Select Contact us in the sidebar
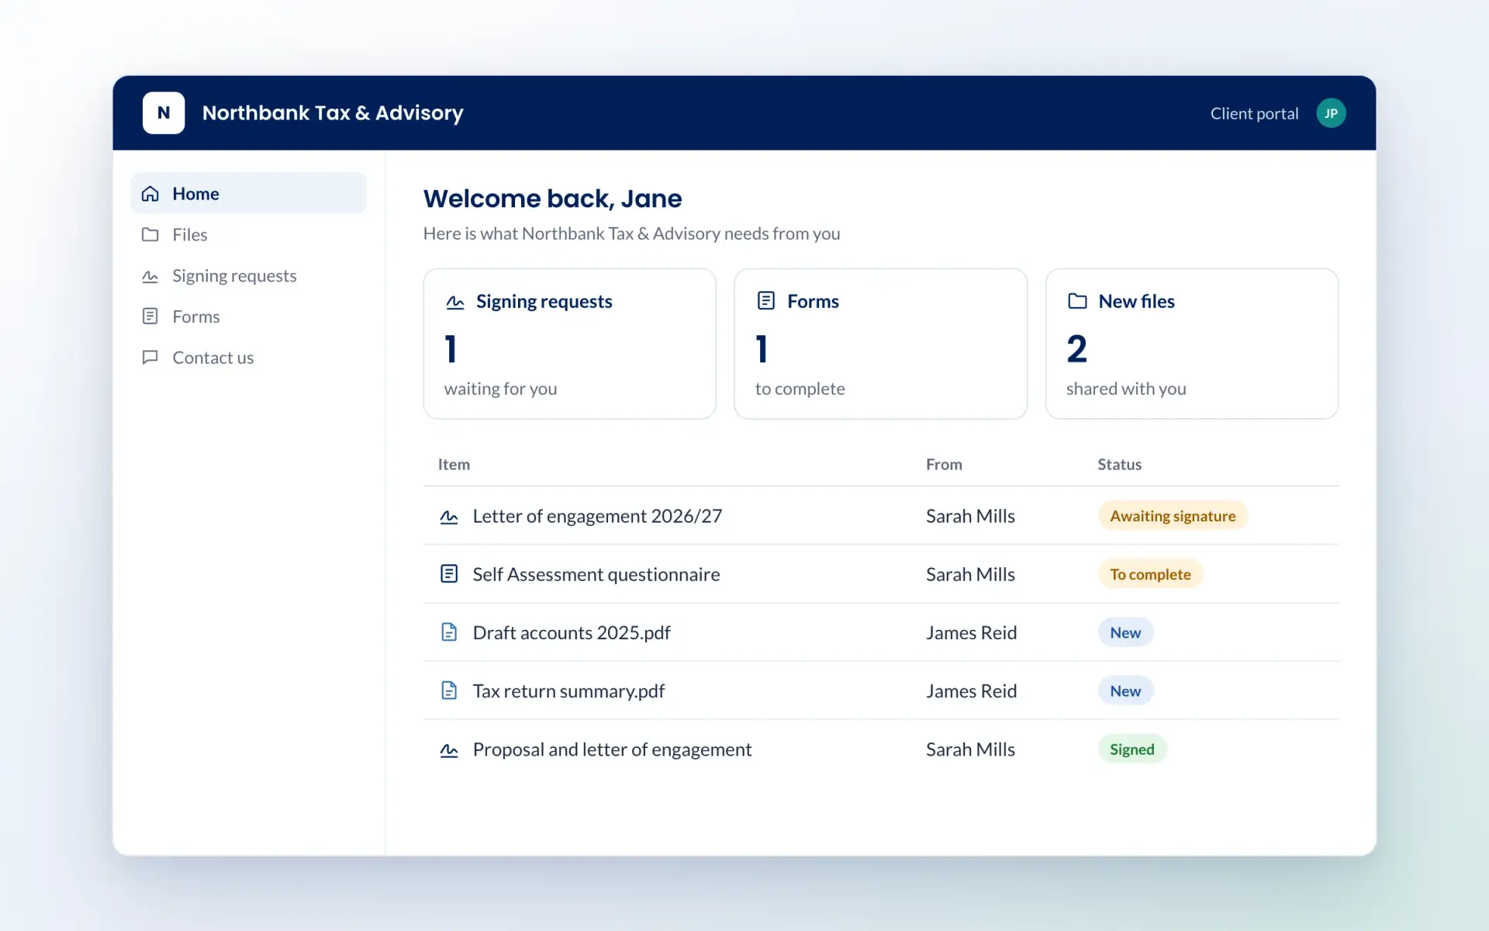 coord(249,358)
